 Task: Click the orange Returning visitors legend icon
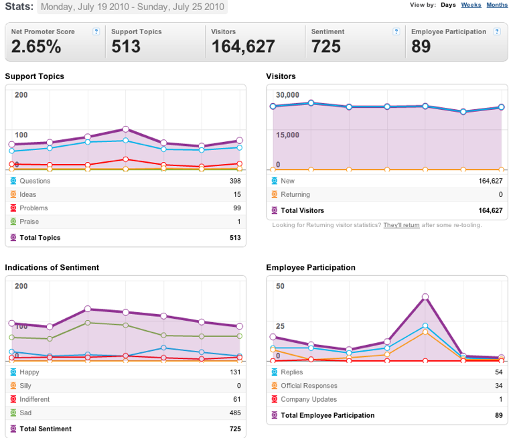275,194
